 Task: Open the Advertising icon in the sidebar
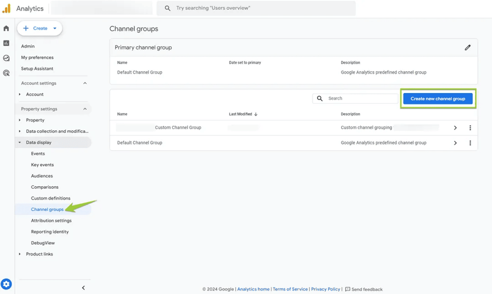click(x=6, y=73)
